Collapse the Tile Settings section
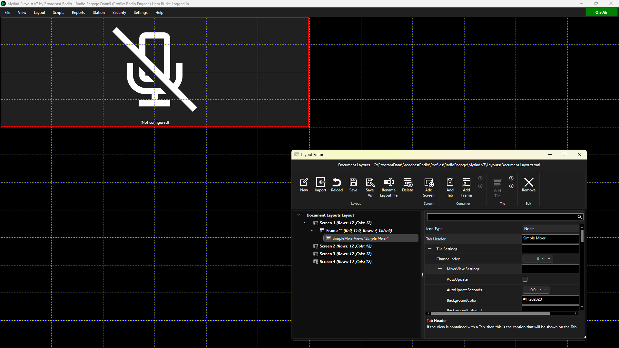This screenshot has height=348, width=619. pyautogui.click(x=430, y=249)
